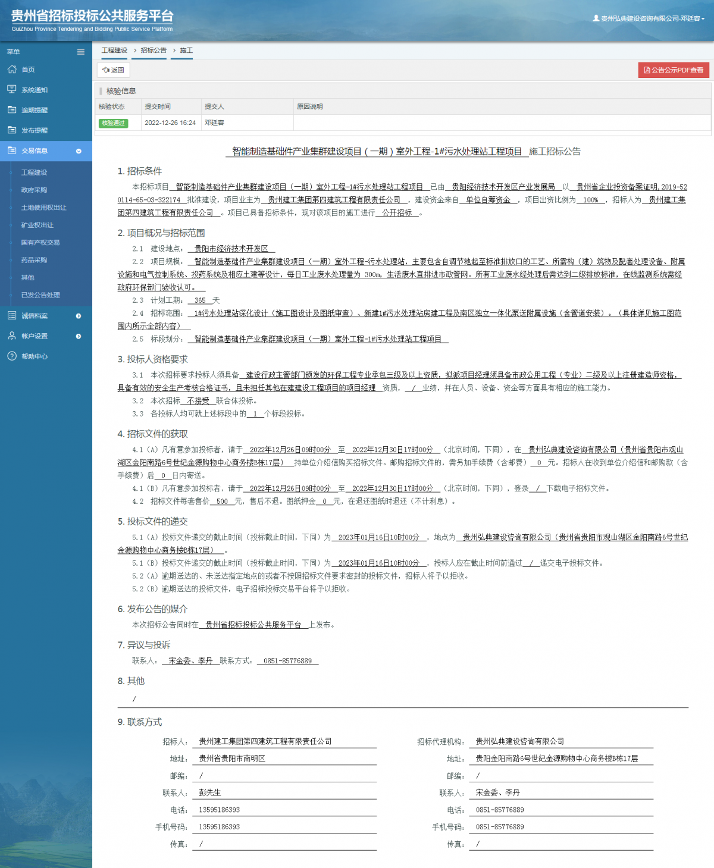Open 系统通知 via its monitor icon
Image resolution: width=714 pixels, height=868 pixels.
coord(12,89)
